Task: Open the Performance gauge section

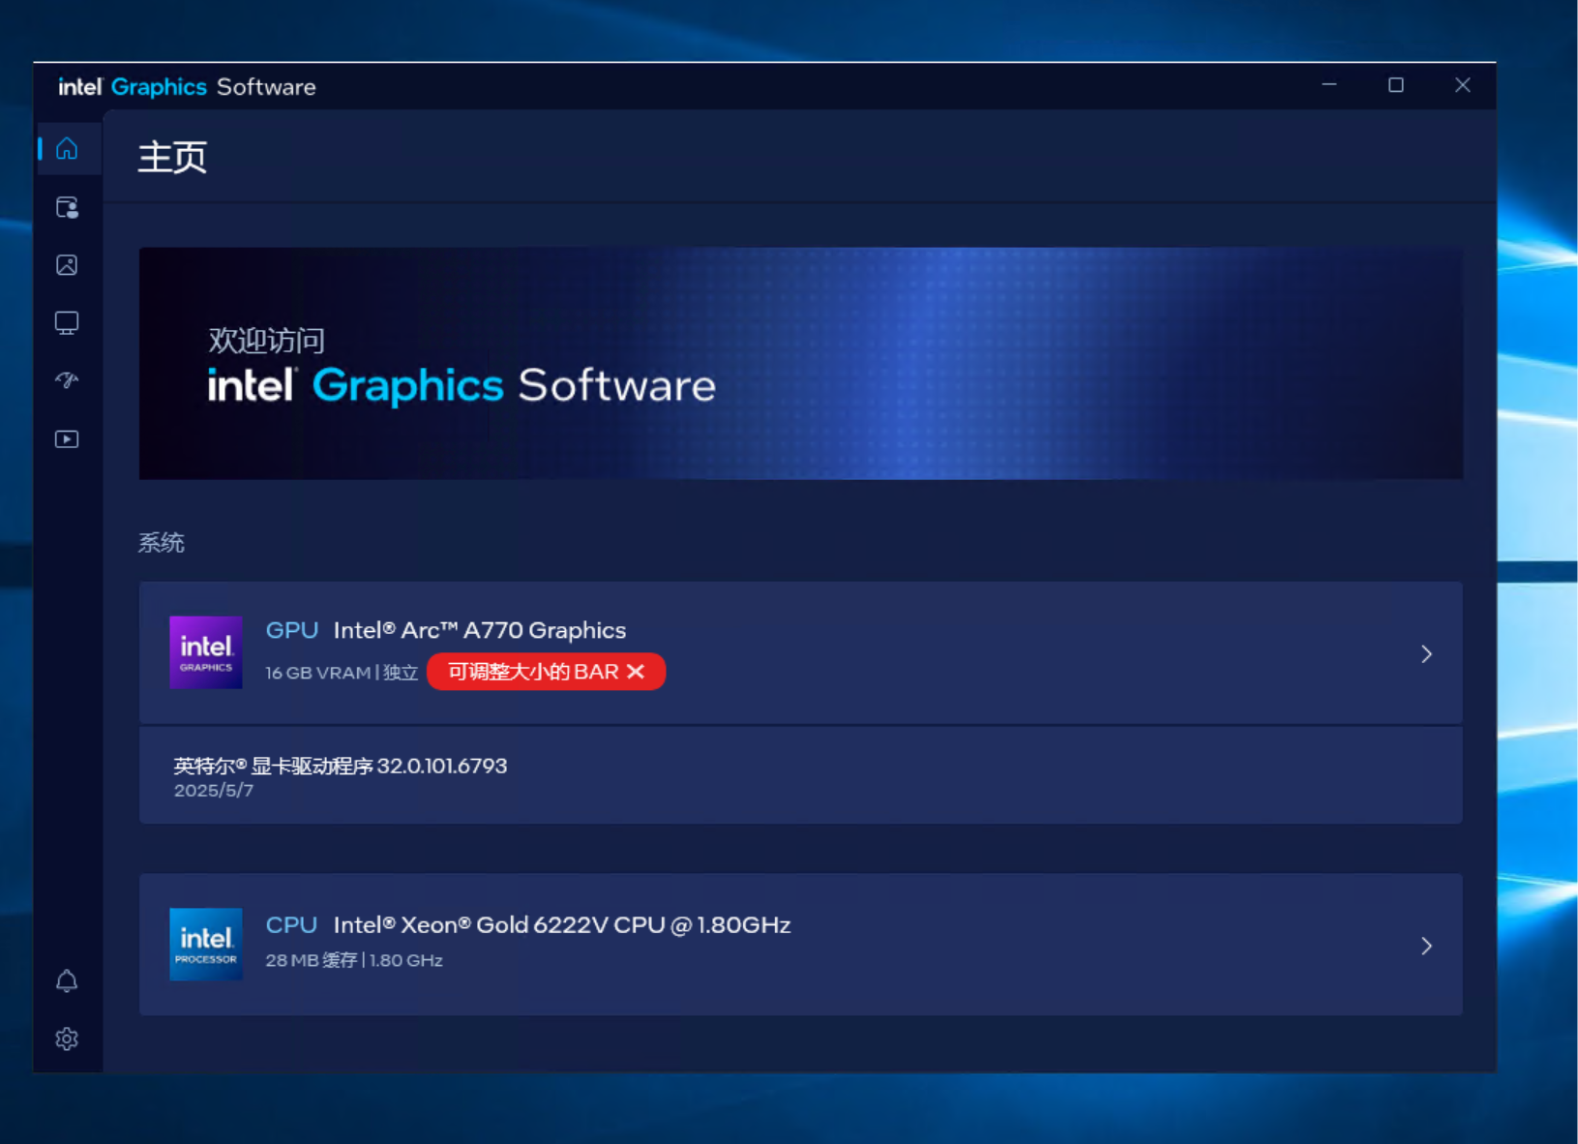Action: 67,380
